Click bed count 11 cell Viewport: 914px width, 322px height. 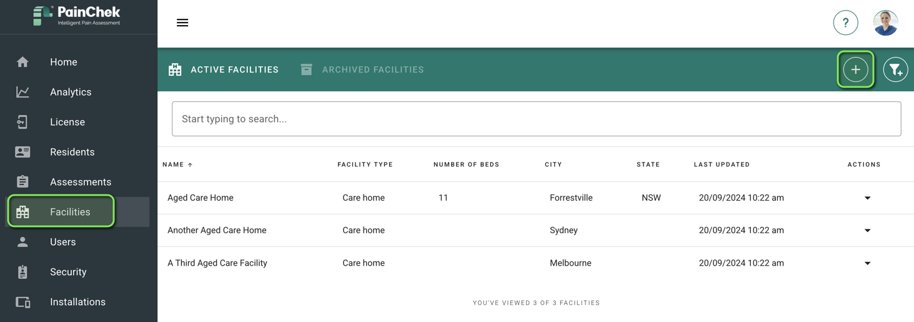click(x=443, y=198)
